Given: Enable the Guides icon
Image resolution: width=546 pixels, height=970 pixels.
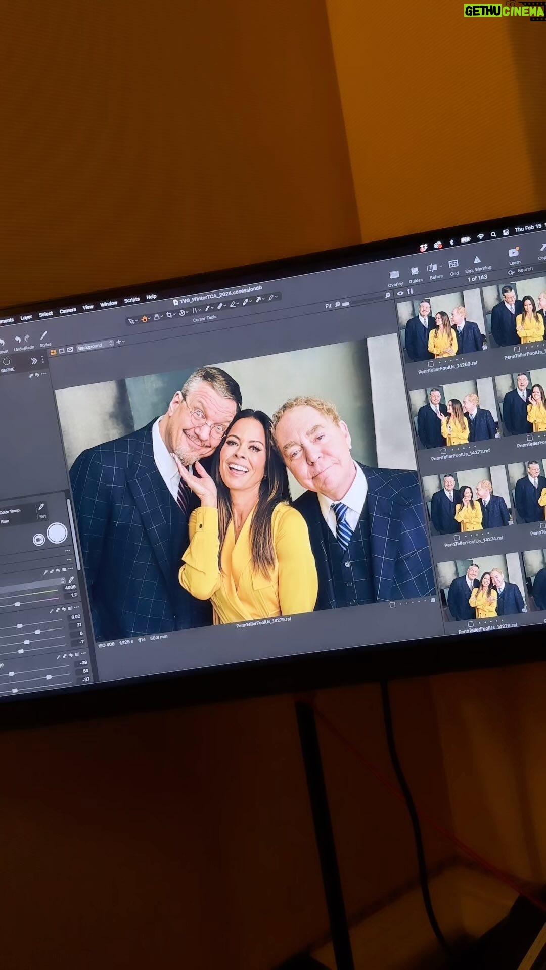Looking at the screenshot, I should (x=415, y=271).
